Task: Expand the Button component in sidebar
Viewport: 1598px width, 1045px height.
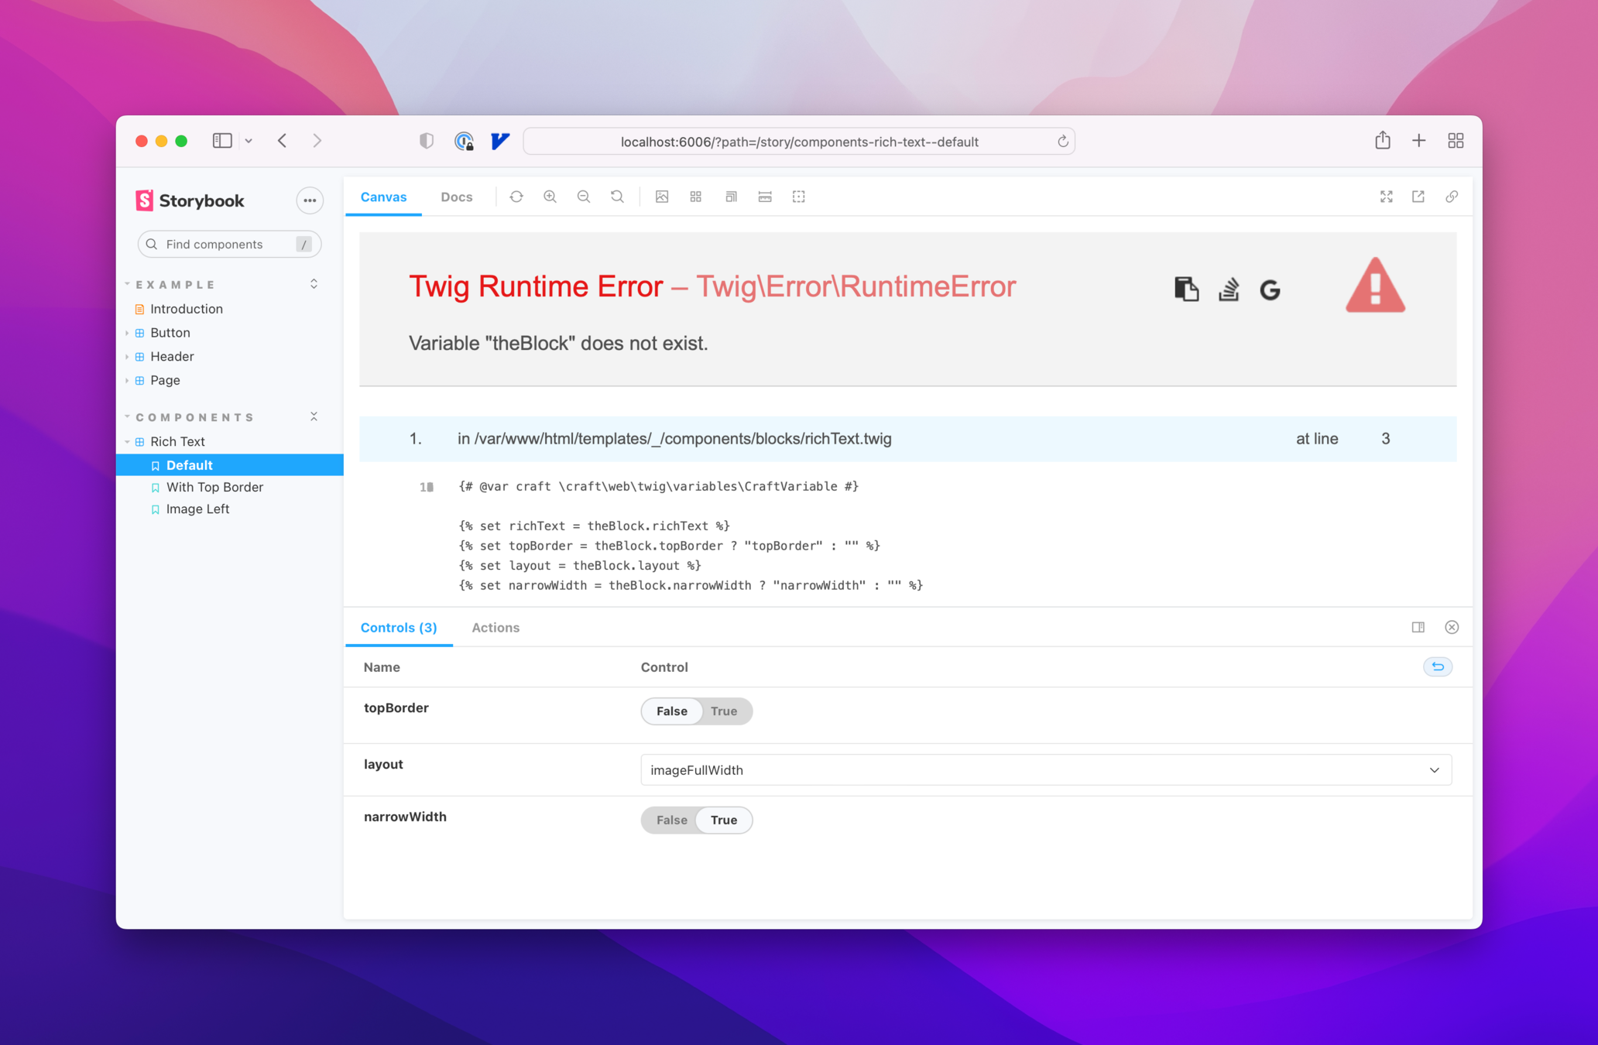Action: tap(128, 333)
